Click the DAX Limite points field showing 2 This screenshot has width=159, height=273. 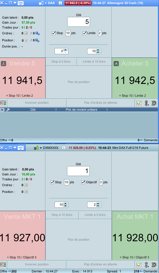tap(100, 33)
